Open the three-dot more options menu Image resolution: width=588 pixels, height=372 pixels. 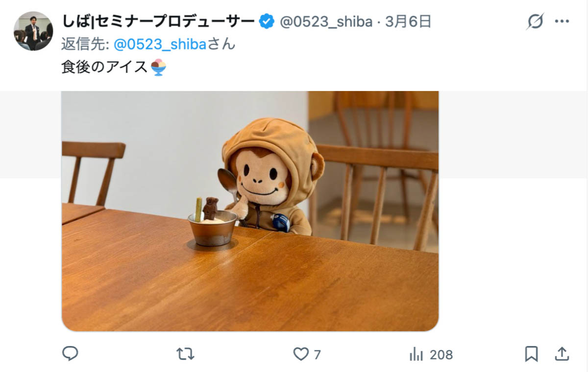(x=562, y=22)
